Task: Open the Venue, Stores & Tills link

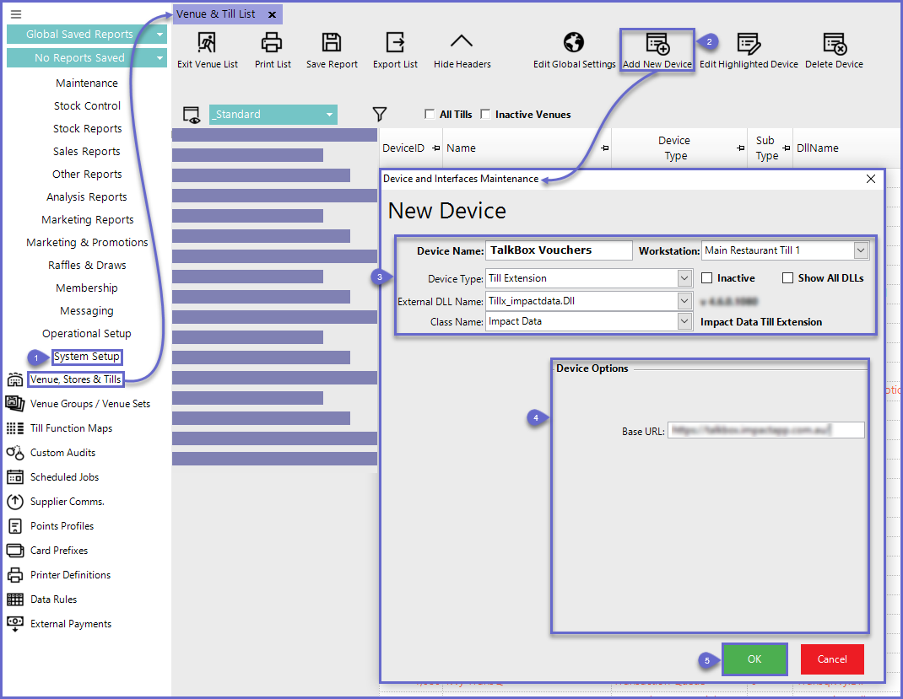Action: (x=75, y=379)
